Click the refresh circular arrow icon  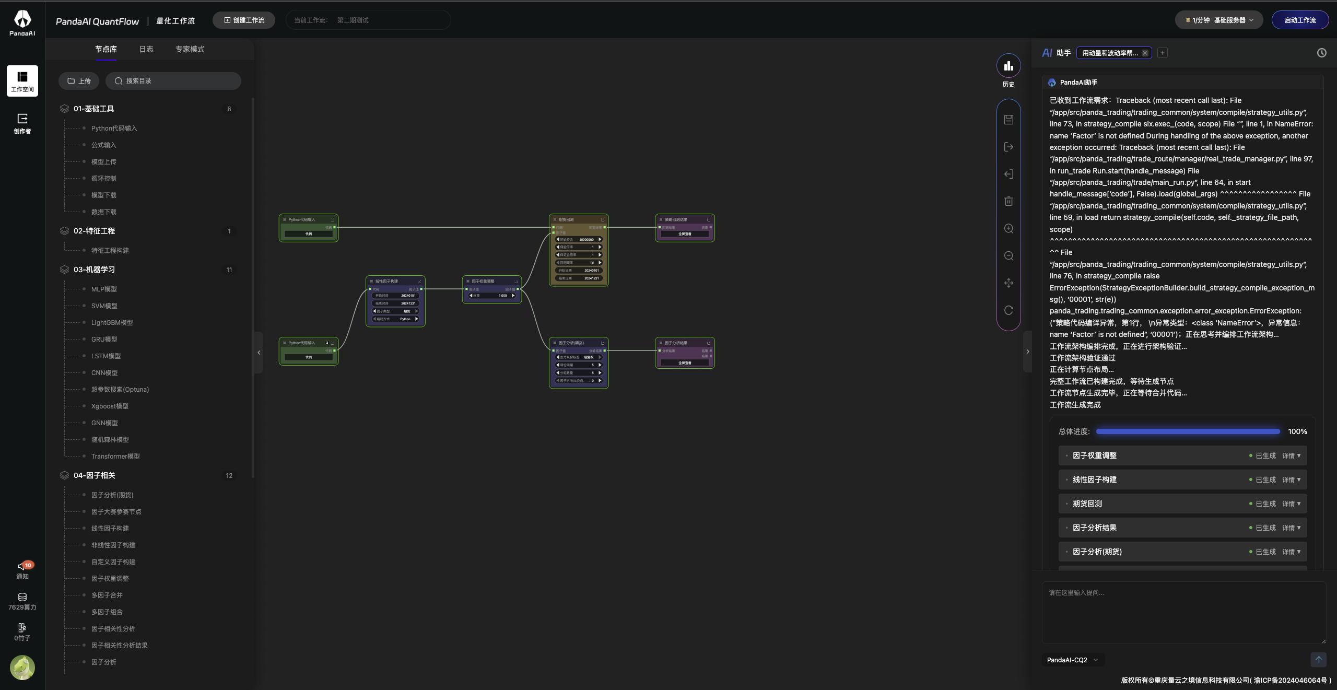coord(1008,310)
